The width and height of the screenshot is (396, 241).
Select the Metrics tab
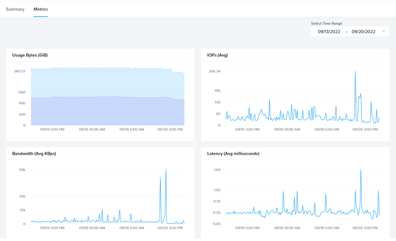coord(41,9)
